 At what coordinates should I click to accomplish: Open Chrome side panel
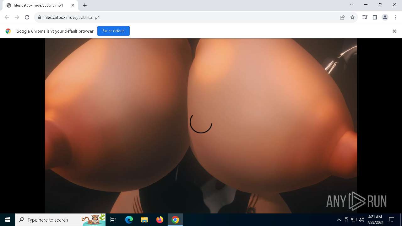pyautogui.click(x=375, y=17)
